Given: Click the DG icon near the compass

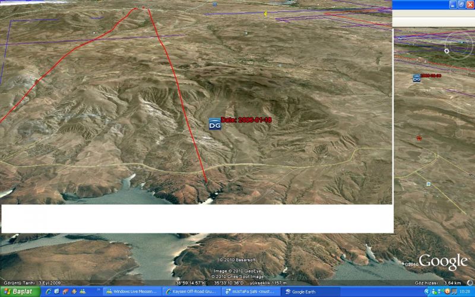Looking at the screenshot, I should pyautogui.click(x=417, y=78).
